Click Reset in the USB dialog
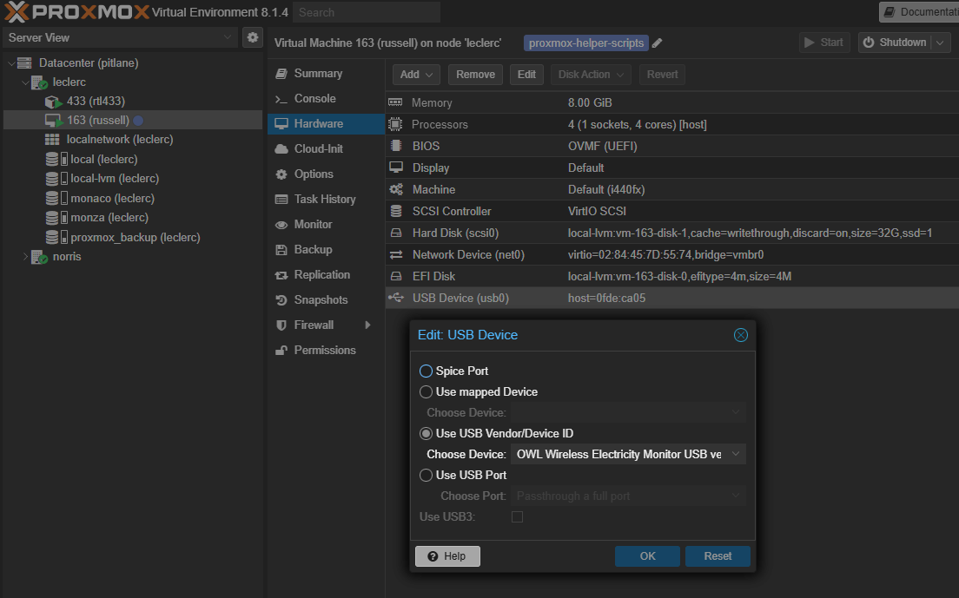Image resolution: width=959 pixels, height=598 pixels. (718, 555)
